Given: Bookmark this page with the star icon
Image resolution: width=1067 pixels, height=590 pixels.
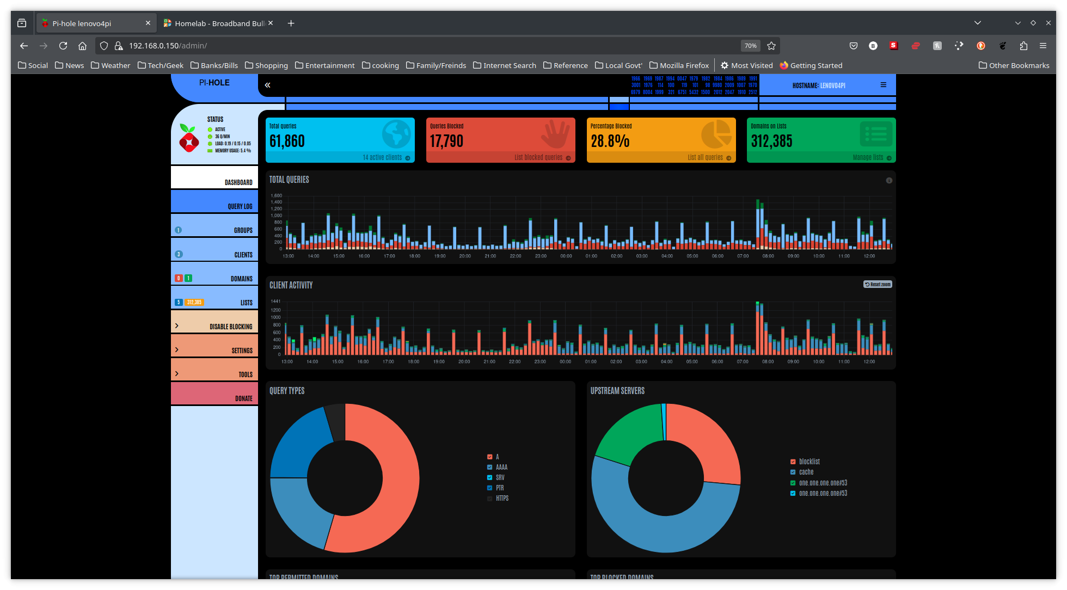Looking at the screenshot, I should click(x=771, y=46).
